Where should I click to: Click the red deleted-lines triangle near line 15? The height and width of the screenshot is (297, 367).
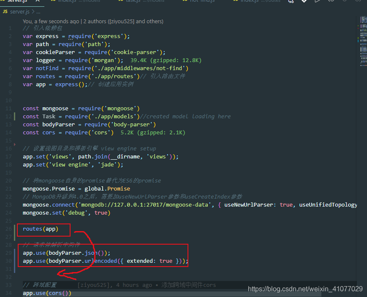pyautogui.click(x=15, y=144)
